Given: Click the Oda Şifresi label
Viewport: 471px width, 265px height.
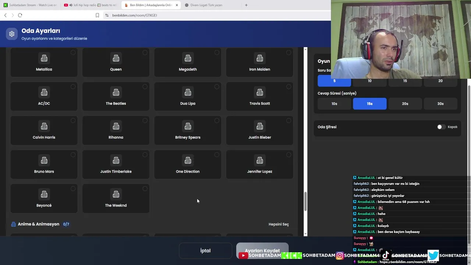Looking at the screenshot, I should pyautogui.click(x=327, y=127).
